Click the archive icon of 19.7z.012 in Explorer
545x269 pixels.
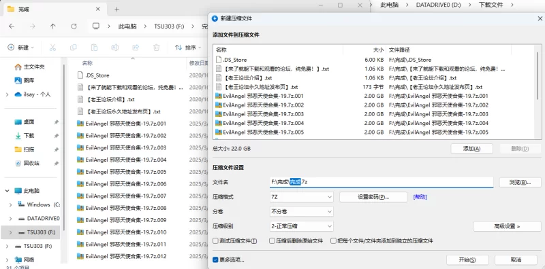click(80, 256)
